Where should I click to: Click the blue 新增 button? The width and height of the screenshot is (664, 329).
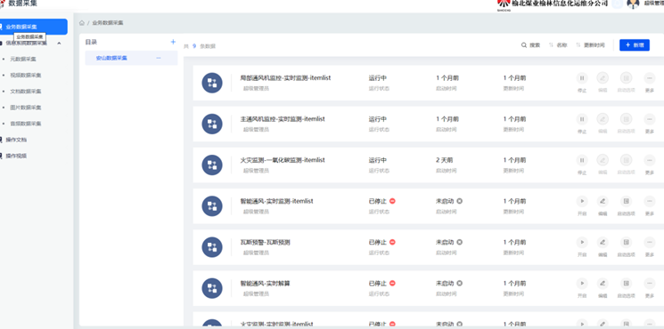(635, 45)
